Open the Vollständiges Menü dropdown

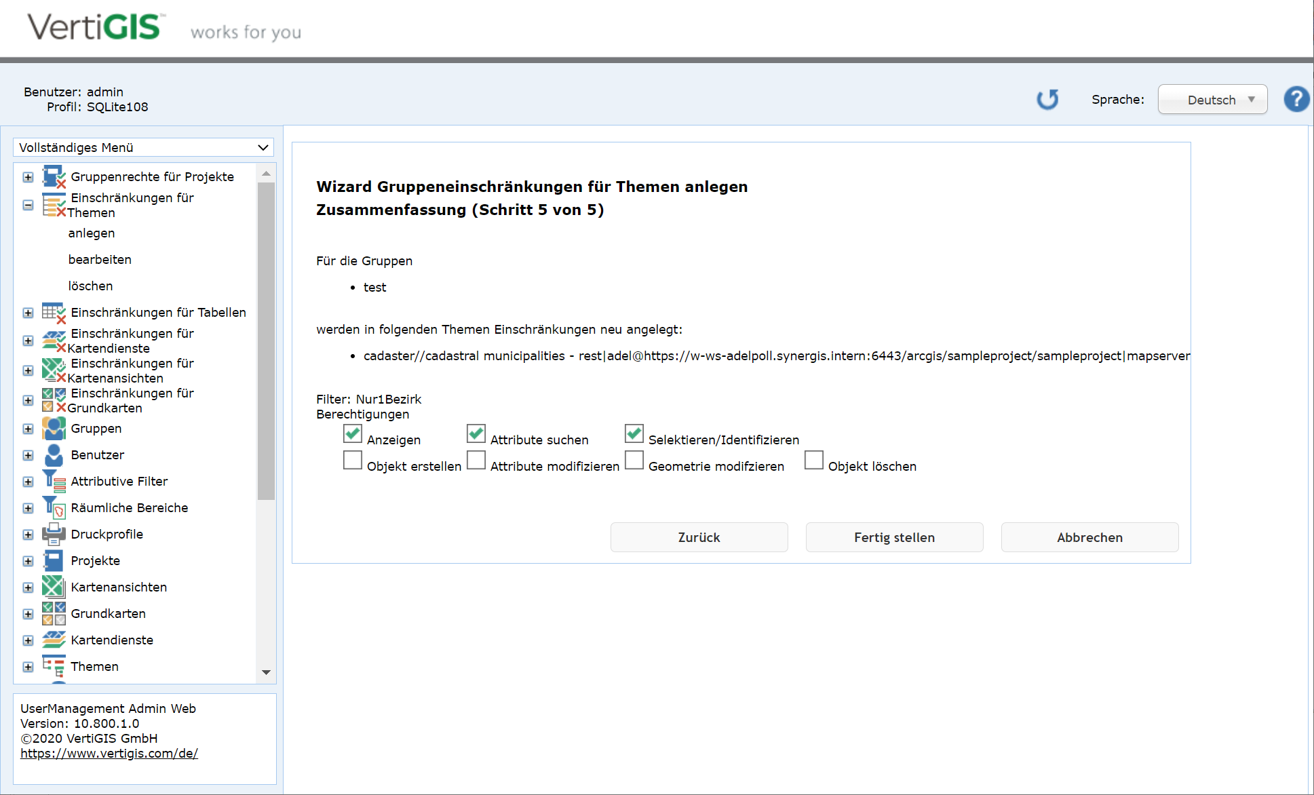tap(143, 148)
